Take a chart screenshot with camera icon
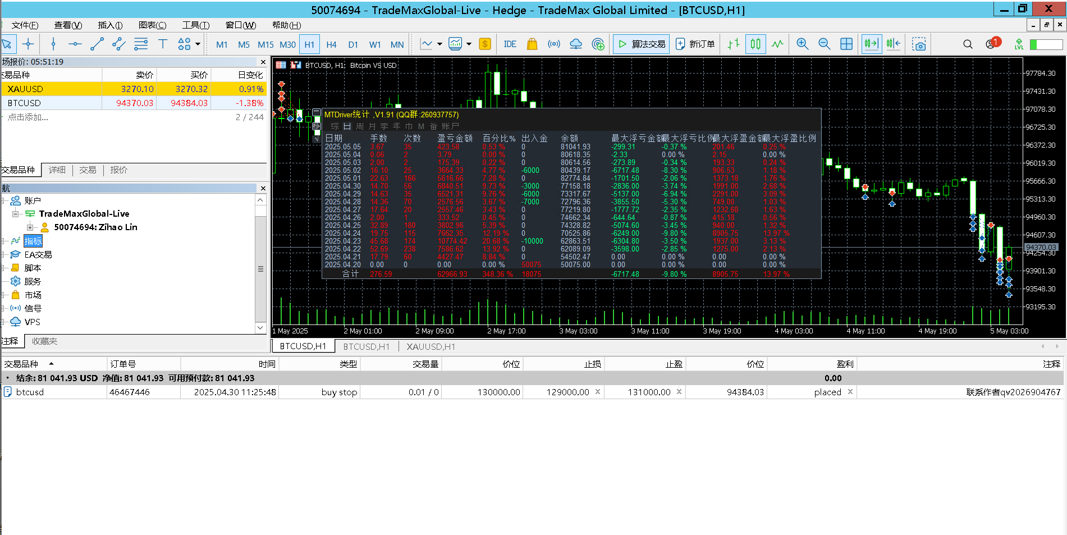 pyautogui.click(x=918, y=44)
